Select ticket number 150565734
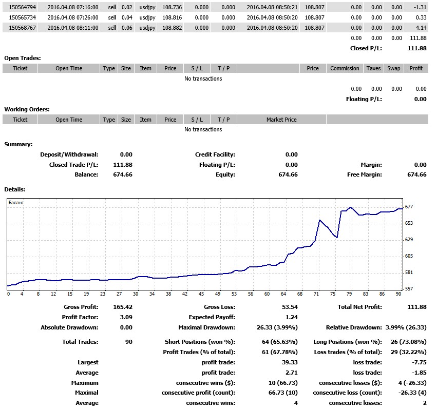This screenshot has height=409, width=437. (x=22, y=17)
